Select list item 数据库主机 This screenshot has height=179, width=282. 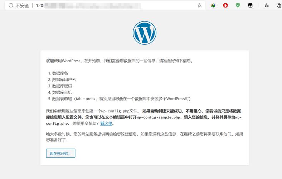62,92
